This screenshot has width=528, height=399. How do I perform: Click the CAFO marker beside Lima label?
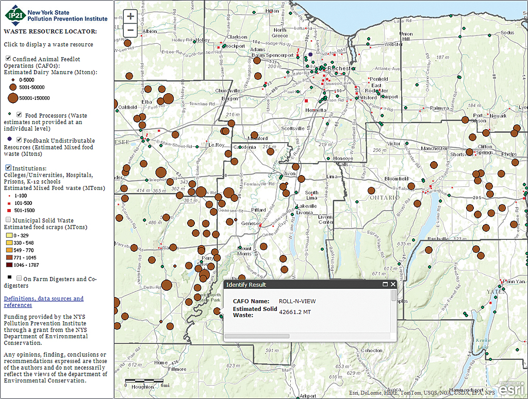click(x=301, y=179)
